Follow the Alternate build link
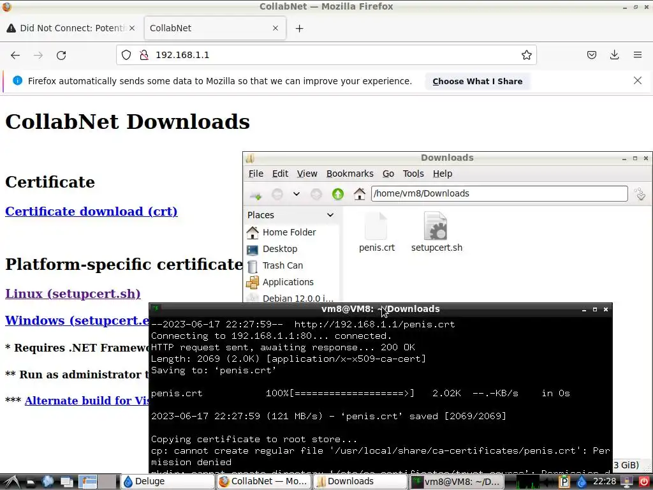 coord(87,401)
